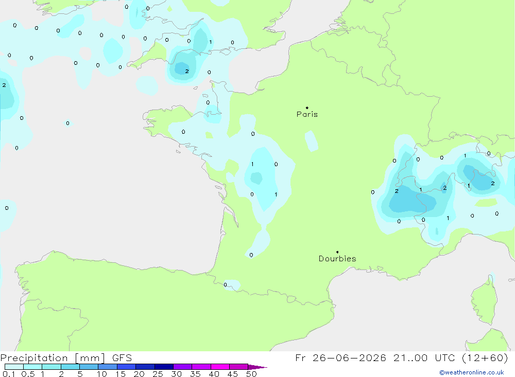The height and width of the screenshot is (377, 515).
Task: Click the GFS model name label
Action: click(122, 357)
